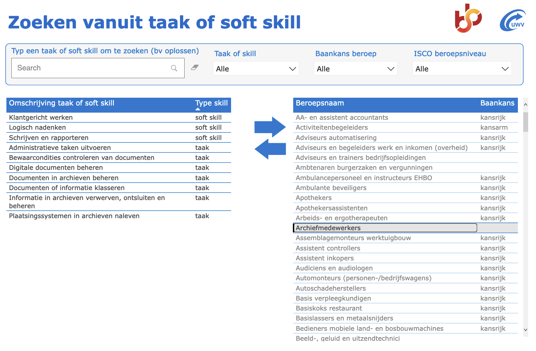This screenshot has width=536, height=351.
Task: Select Administratieve taken uitvoeren row
Action: coord(119,148)
